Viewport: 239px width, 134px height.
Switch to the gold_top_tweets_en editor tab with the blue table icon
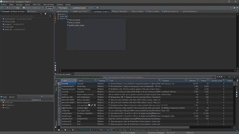coord(170,12)
